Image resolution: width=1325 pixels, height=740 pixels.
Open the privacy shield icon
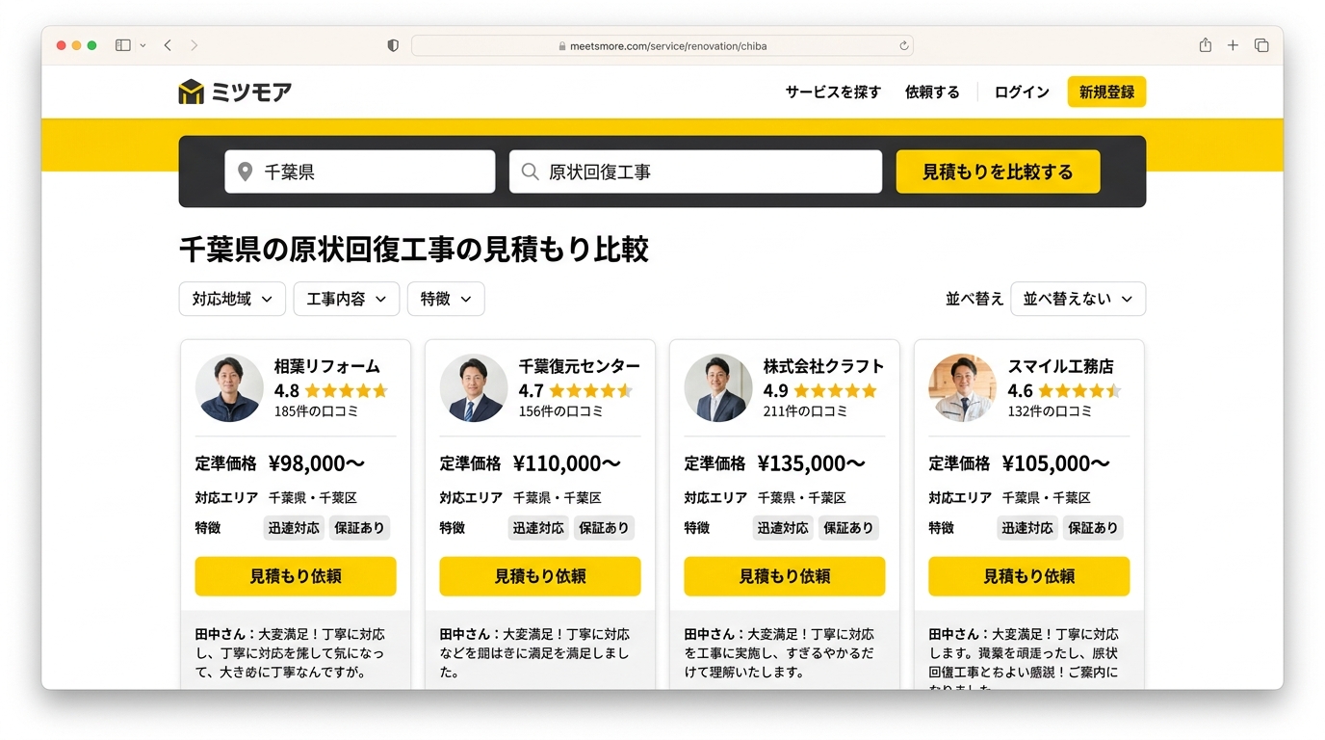393,45
